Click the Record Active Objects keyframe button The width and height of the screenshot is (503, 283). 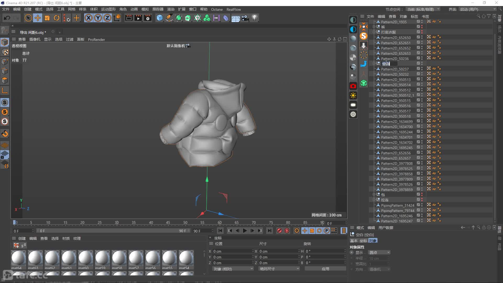[x=280, y=231]
